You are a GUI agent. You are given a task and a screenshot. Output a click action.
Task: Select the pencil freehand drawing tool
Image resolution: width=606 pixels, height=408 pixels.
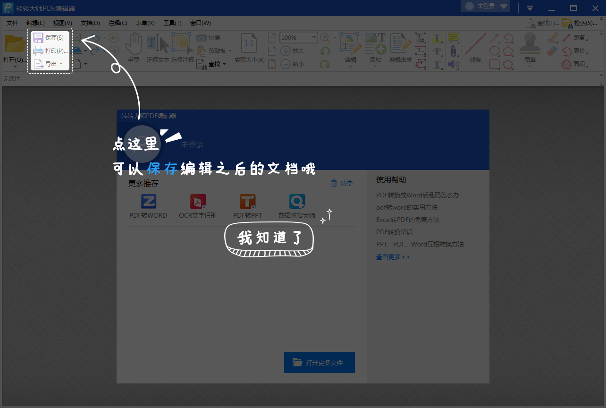(553, 38)
